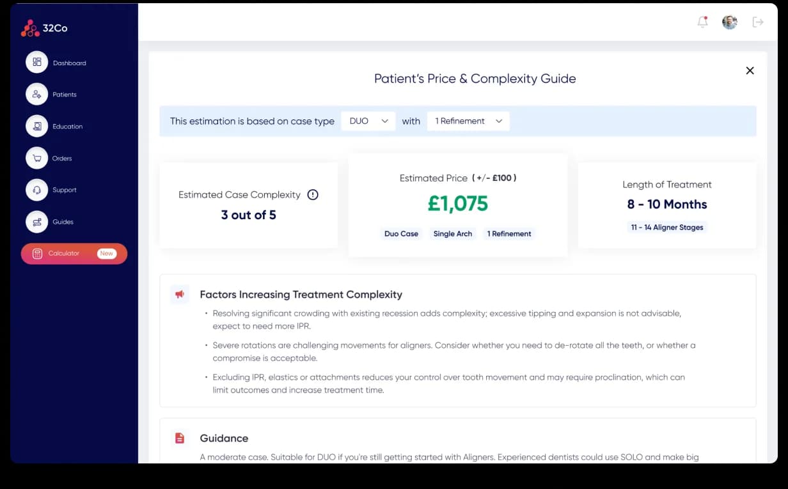788x489 pixels.
Task: Open the notifications bell
Action: coord(702,22)
